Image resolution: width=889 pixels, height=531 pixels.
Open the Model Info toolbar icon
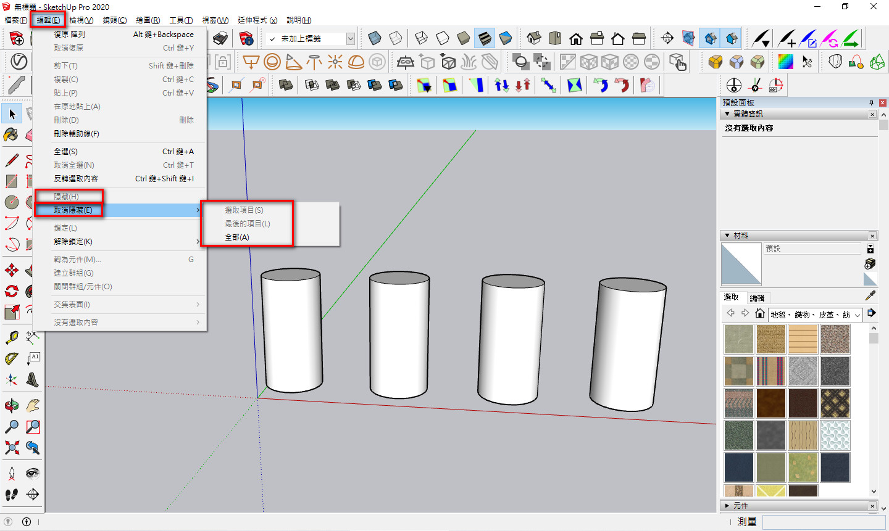(x=246, y=39)
